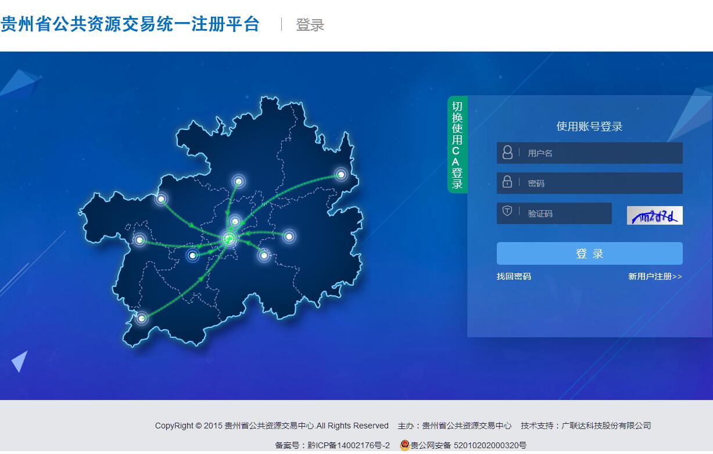Image resolution: width=713 pixels, height=454 pixels.
Task: Click the eastern map node right of hub
Action: pos(289,236)
